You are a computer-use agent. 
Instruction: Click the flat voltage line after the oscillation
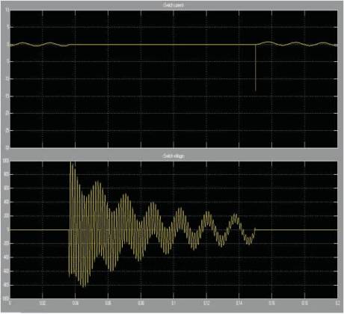click(x=296, y=230)
